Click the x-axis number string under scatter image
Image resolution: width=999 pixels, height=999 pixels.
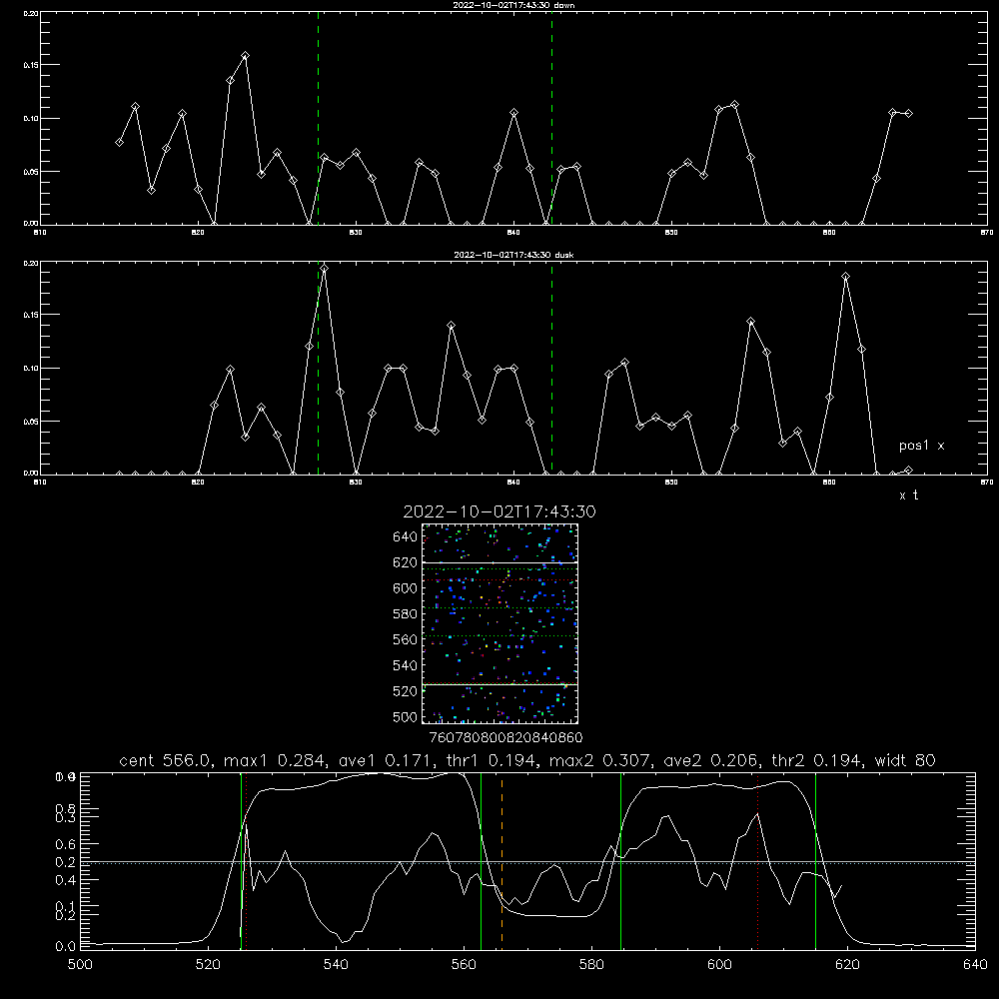pyautogui.click(x=505, y=738)
